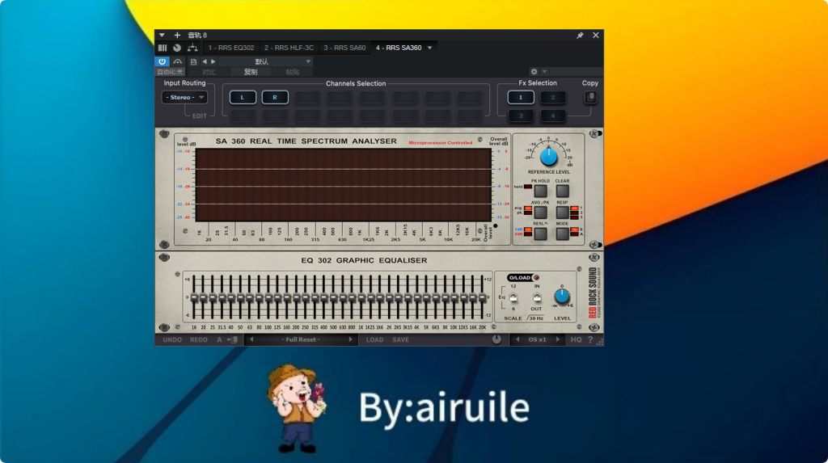This screenshot has width=828, height=463.
Task: Adjust the Reference Level blue knob
Action: tap(549, 156)
